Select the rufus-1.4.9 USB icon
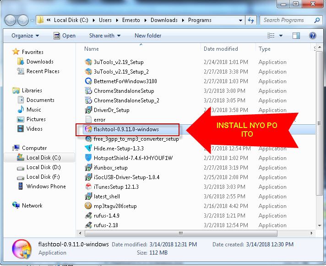Screen dimensions: 326x266 coord(88,215)
